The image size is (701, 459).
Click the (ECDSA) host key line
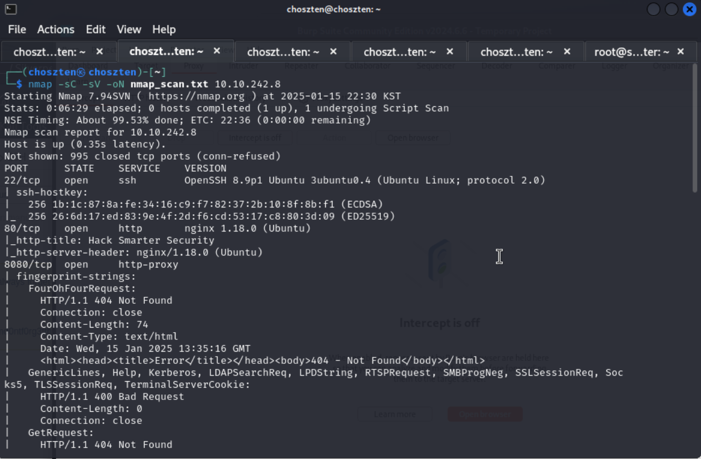click(205, 204)
